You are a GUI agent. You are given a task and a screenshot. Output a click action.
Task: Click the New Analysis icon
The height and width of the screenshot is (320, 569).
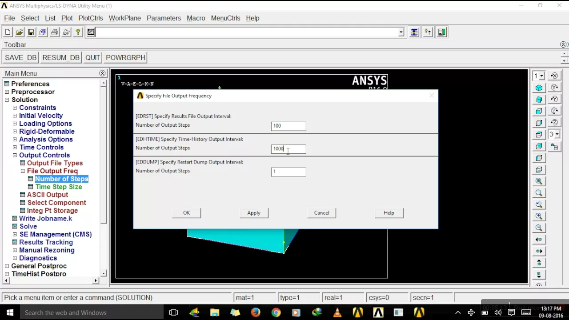8,32
